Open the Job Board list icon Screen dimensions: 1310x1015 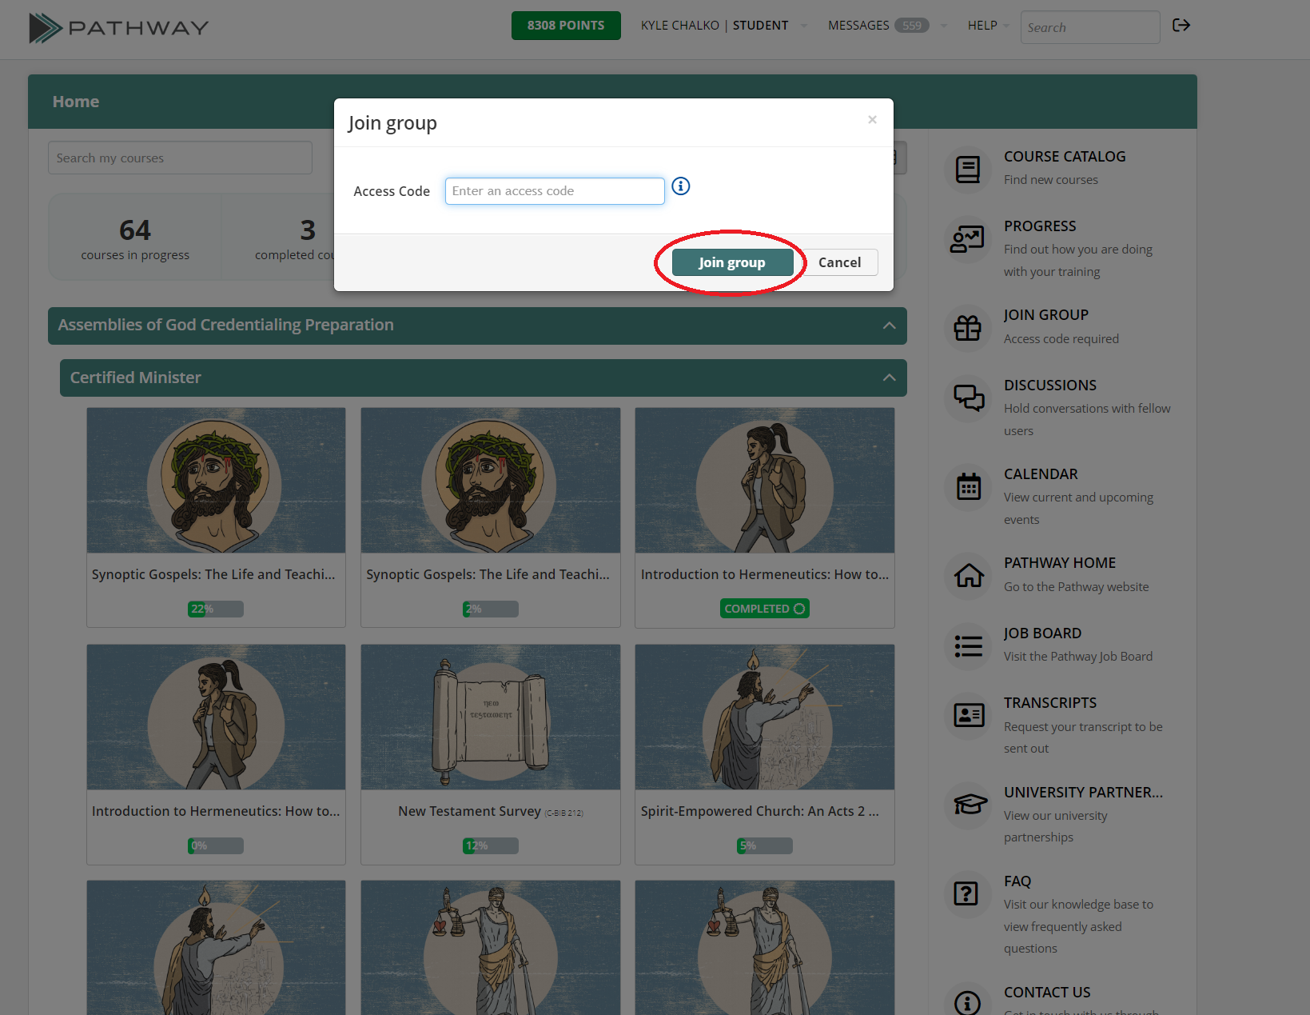969,645
